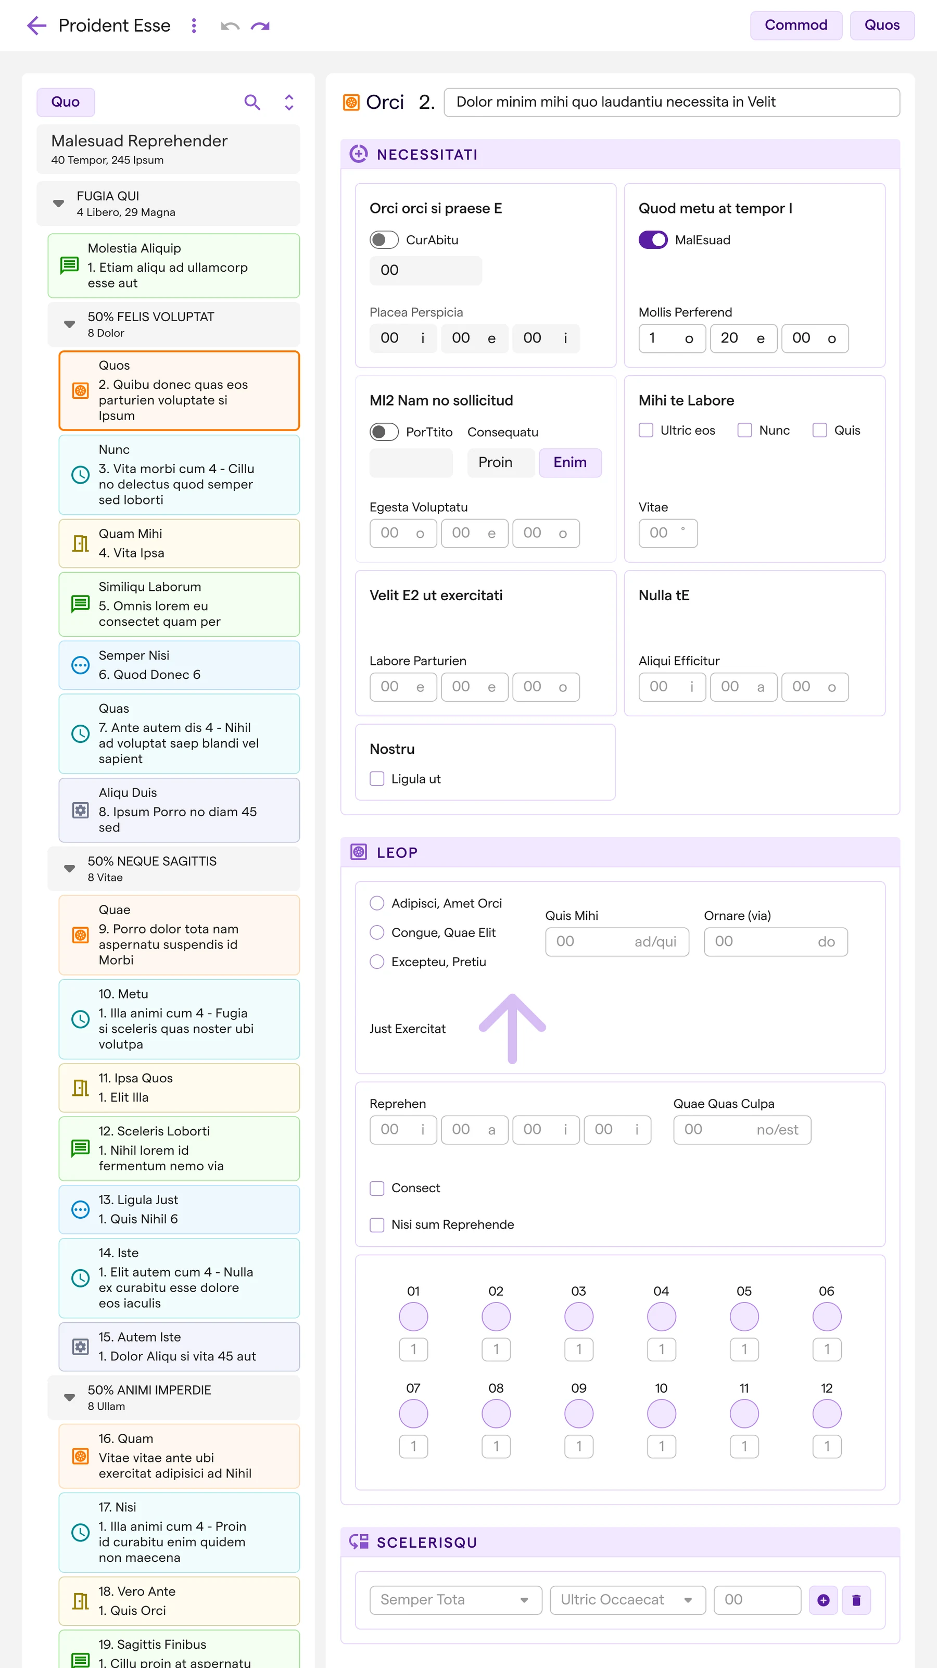Image resolution: width=937 pixels, height=1668 pixels.
Task: Click the Leop section header icon
Action: pyautogui.click(x=358, y=852)
